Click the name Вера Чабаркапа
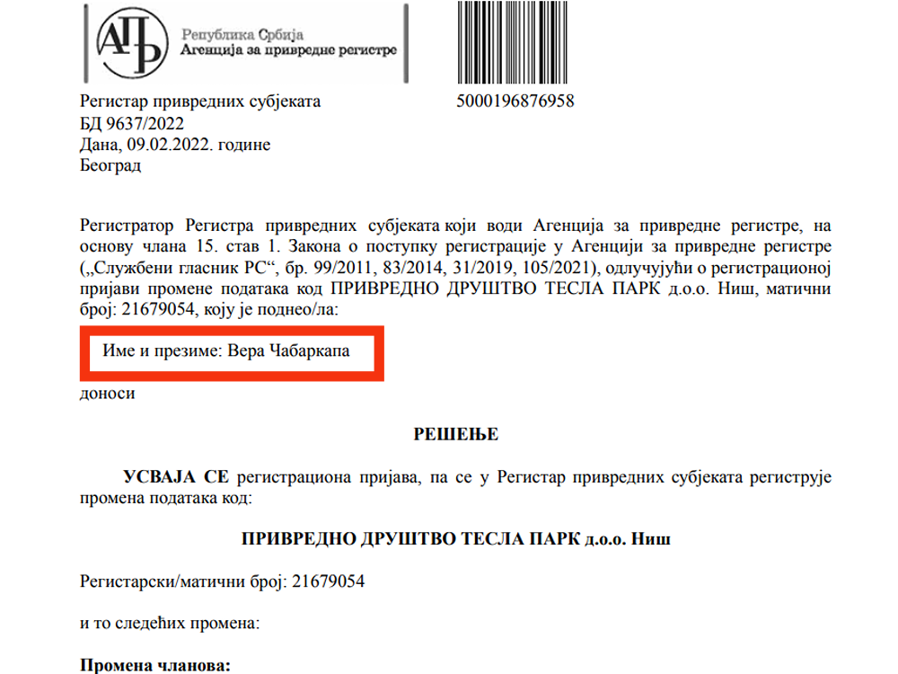The height and width of the screenshot is (674, 898). 288,350
